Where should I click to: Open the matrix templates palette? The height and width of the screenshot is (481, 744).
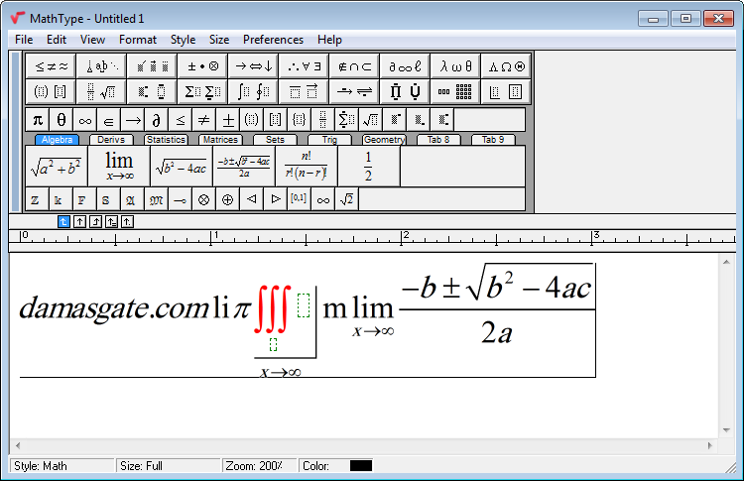[x=455, y=91]
